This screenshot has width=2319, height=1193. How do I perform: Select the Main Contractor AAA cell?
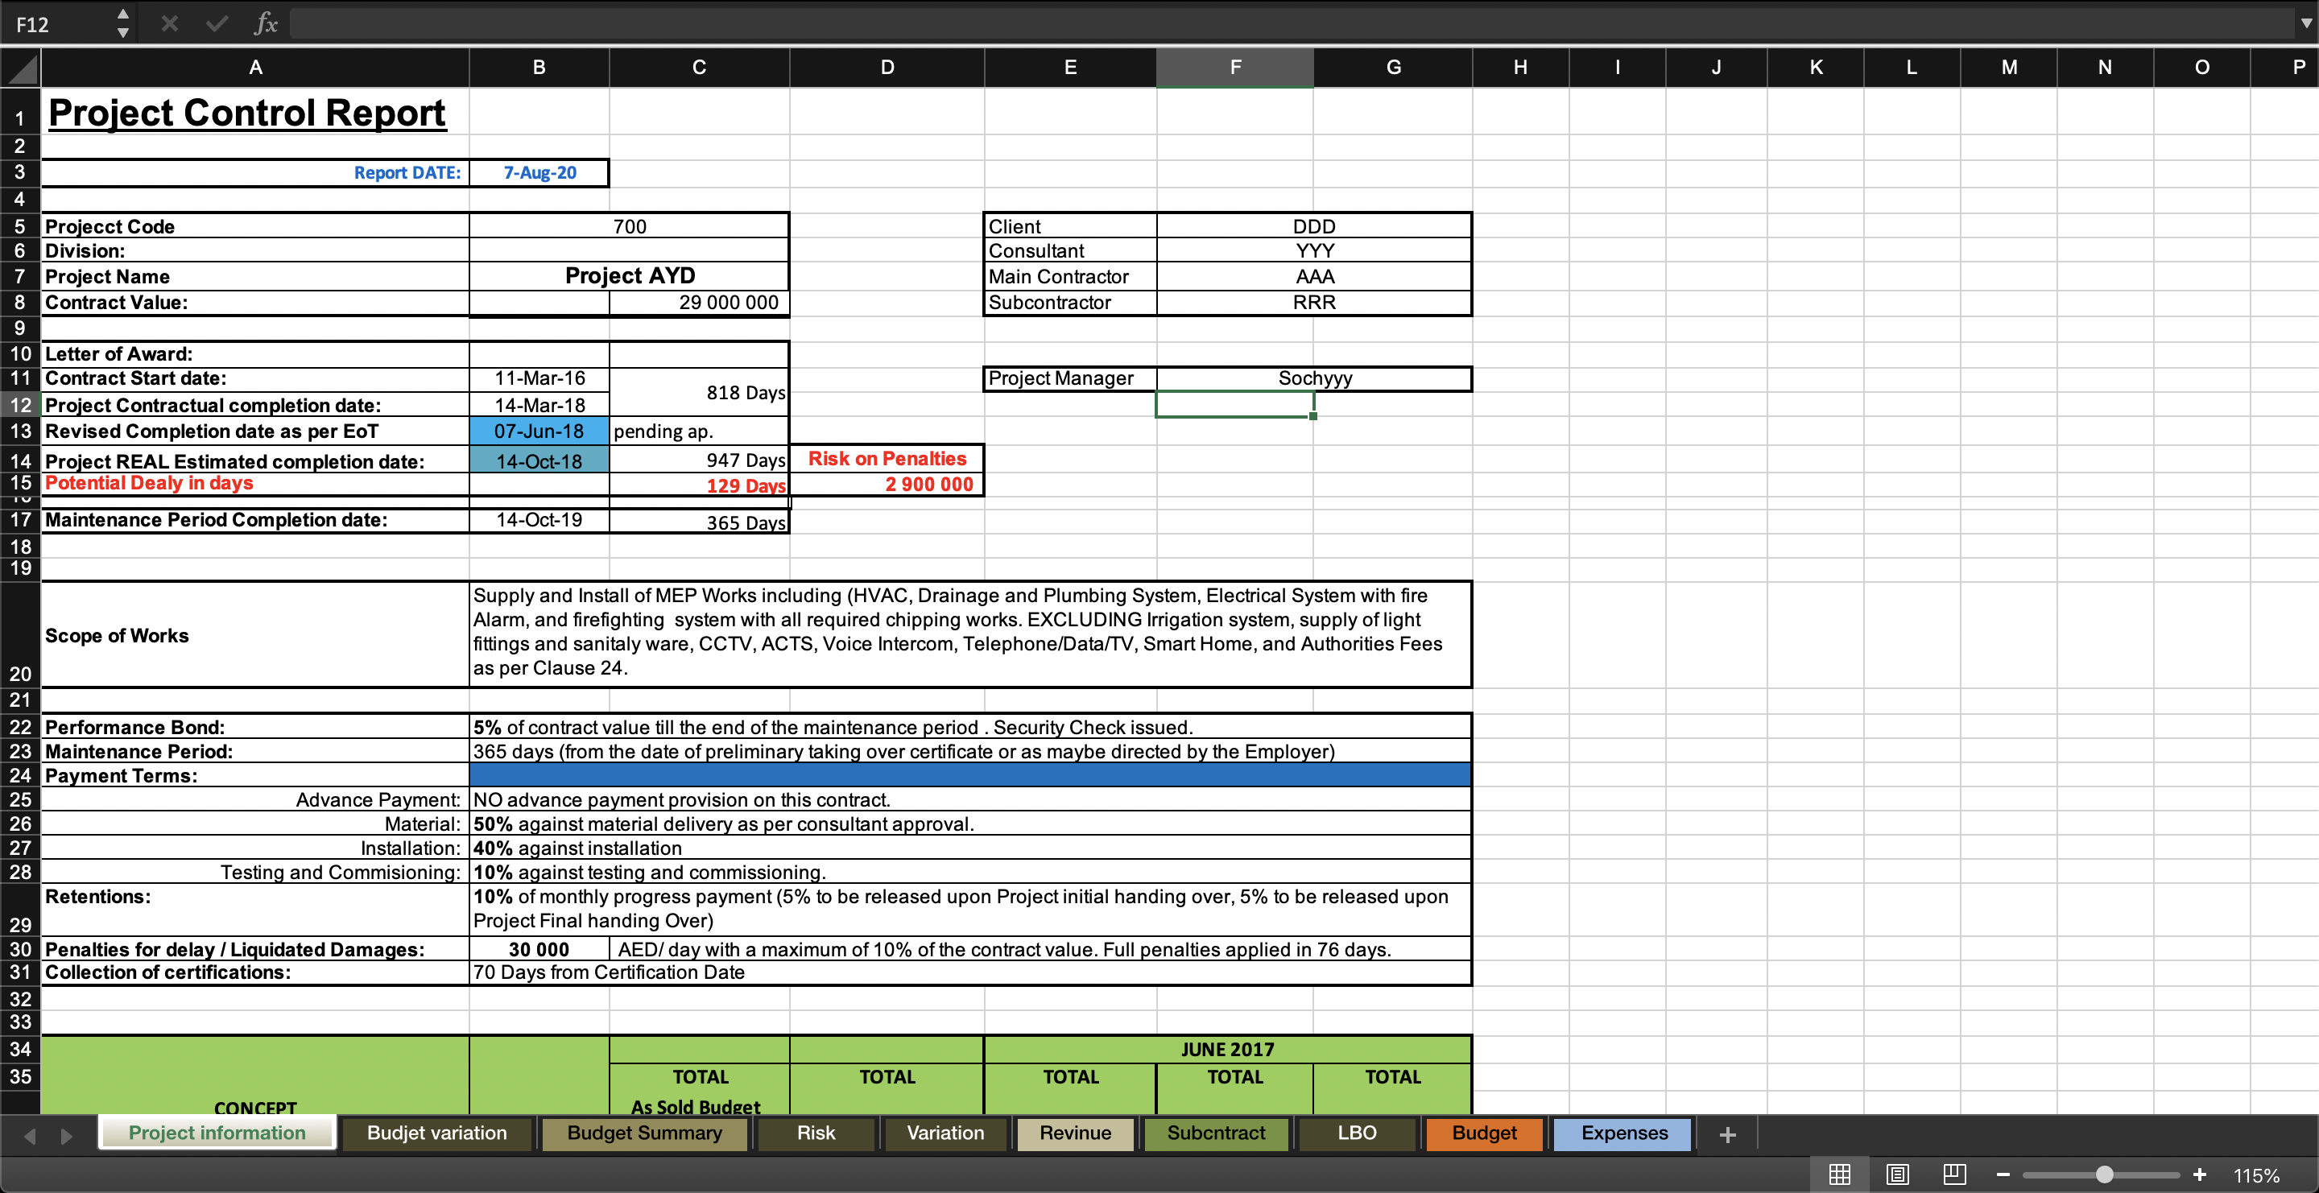pyautogui.click(x=1314, y=276)
